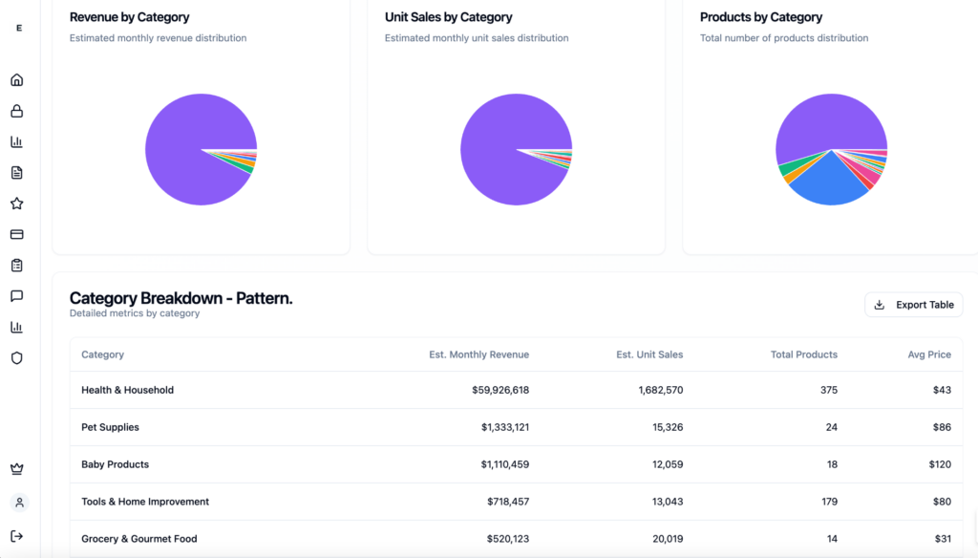This screenshot has width=978, height=558.
Task: Open the crown upgrade icon
Action: tap(16, 469)
